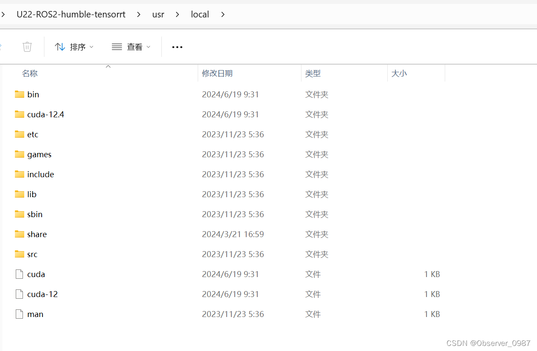Select the sbin folder icon

pyautogui.click(x=20, y=214)
